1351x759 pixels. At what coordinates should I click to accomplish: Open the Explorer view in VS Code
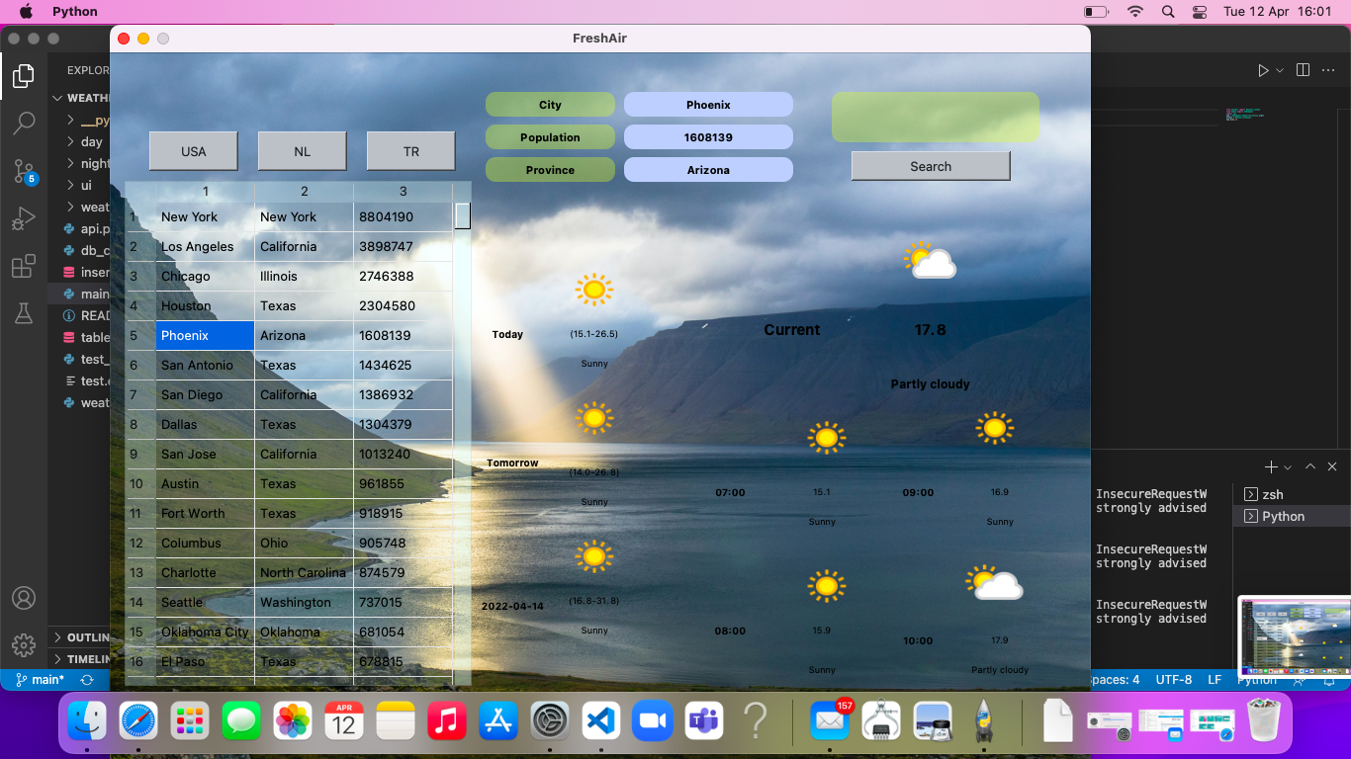coord(24,76)
